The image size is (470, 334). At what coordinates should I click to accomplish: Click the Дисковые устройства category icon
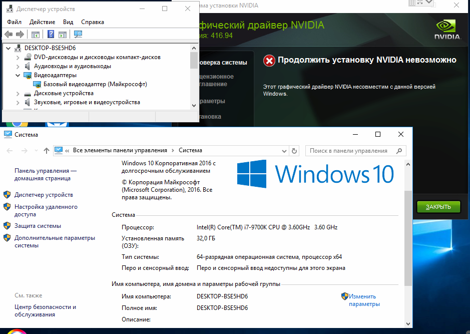pyautogui.click(x=28, y=94)
